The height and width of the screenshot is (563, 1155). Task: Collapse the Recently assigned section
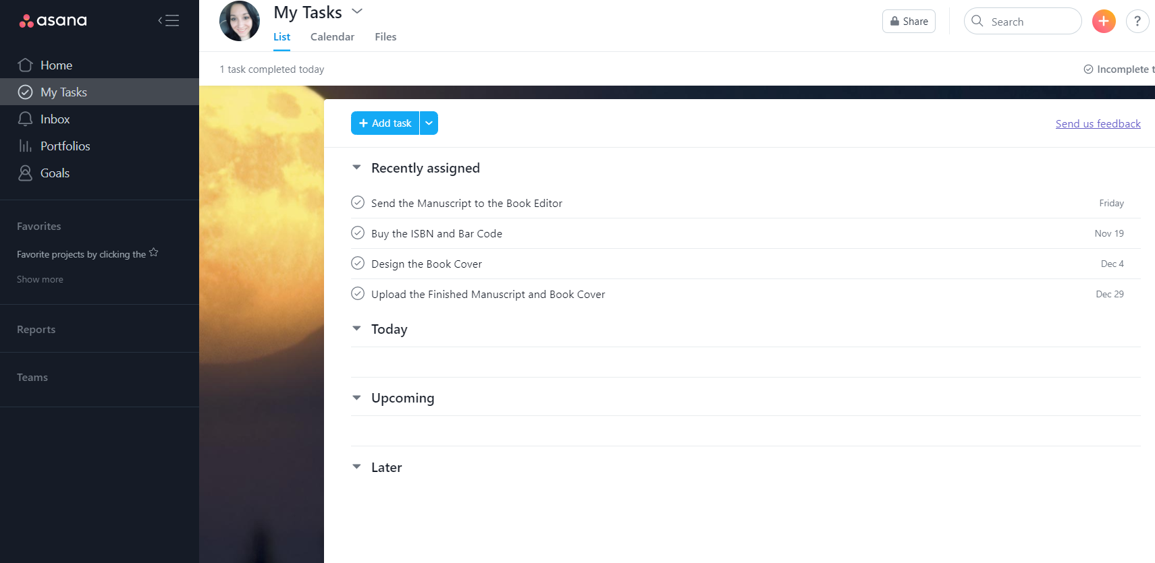(x=356, y=167)
